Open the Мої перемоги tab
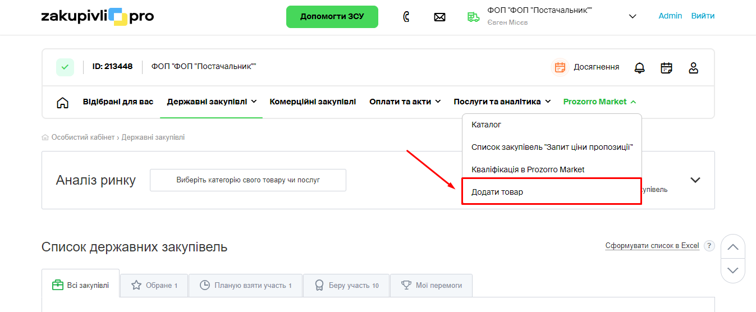Viewport: 756px width, 312px height. click(x=431, y=285)
